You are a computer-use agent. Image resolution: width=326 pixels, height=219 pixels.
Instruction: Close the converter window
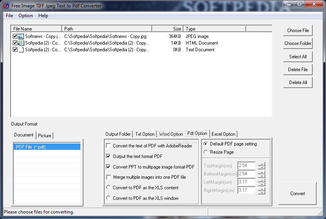[314, 4]
